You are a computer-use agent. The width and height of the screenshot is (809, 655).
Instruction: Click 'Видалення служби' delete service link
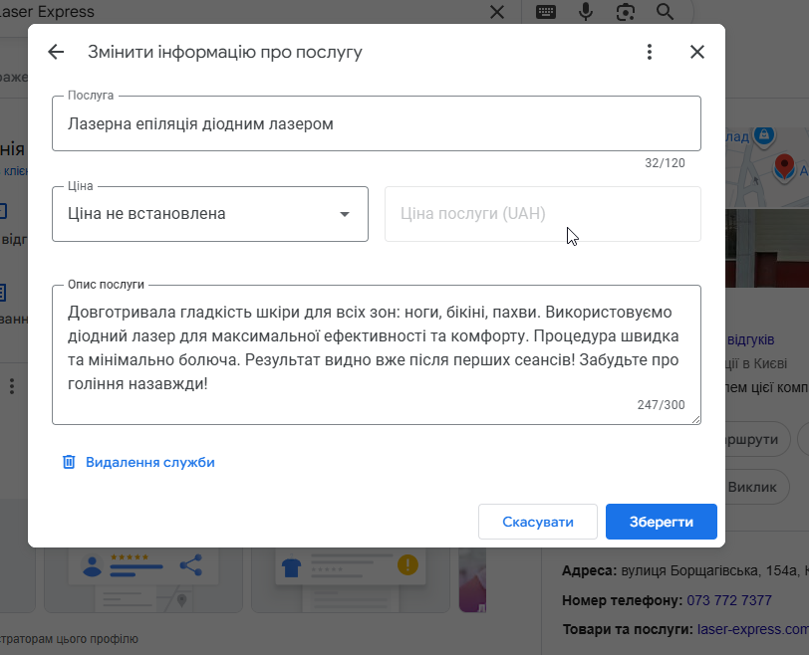(150, 462)
